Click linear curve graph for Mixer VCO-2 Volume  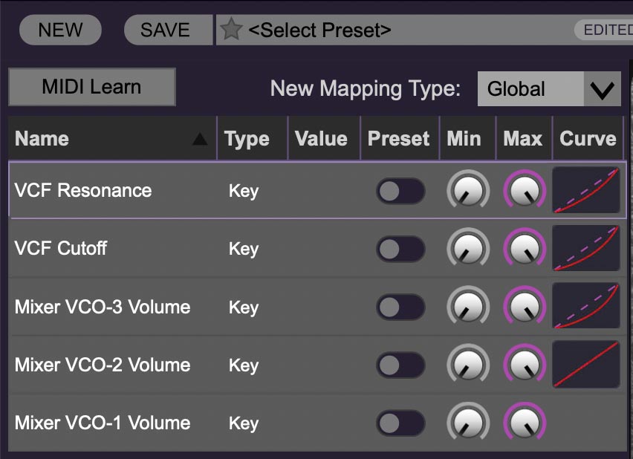[586, 365]
